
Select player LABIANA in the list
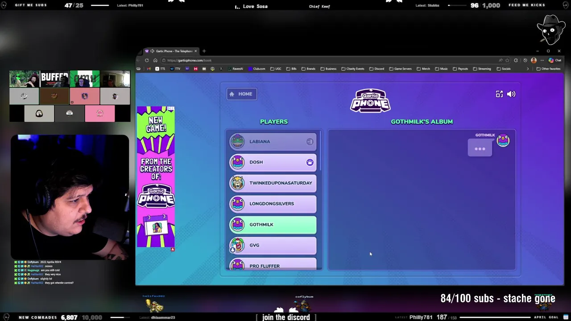point(273,142)
